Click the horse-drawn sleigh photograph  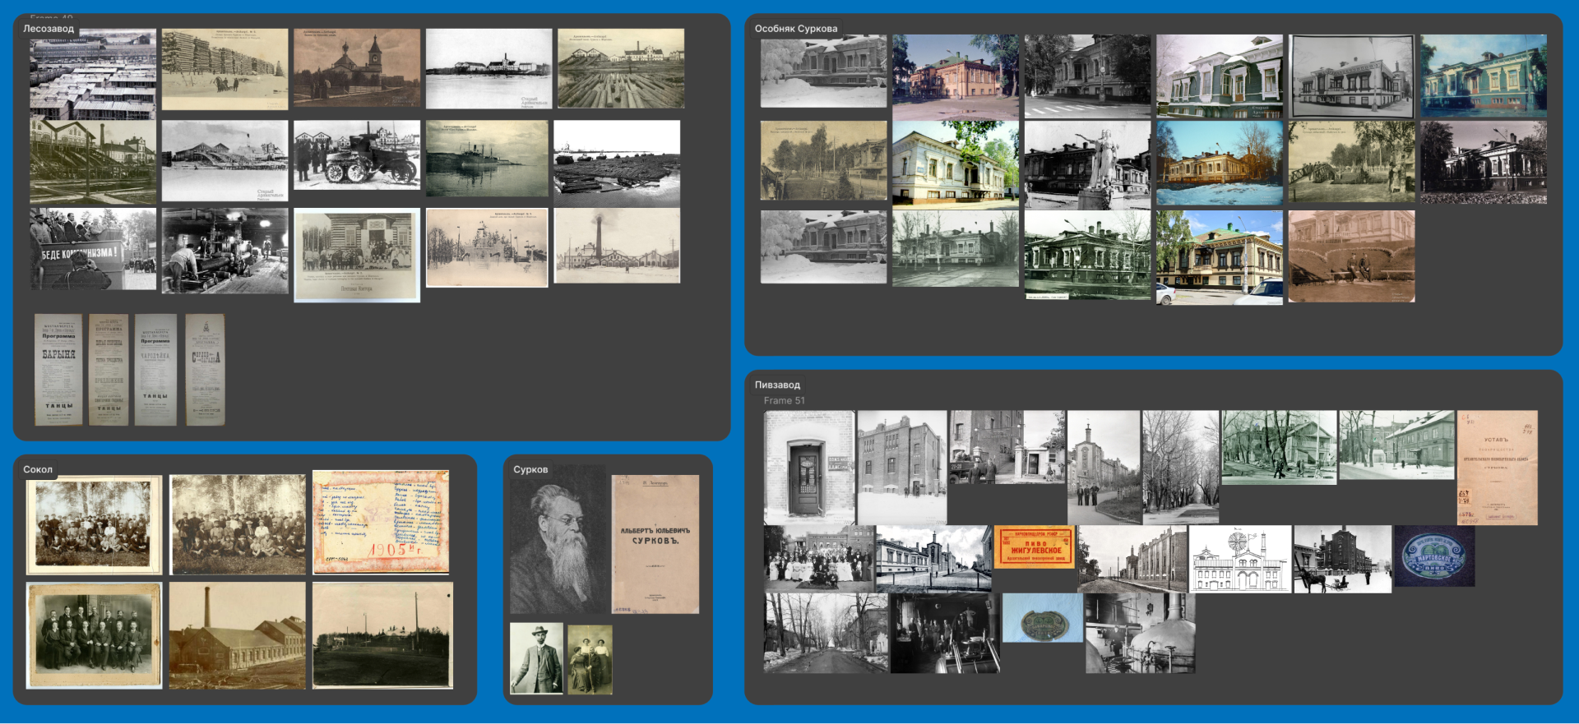[x=1342, y=560]
